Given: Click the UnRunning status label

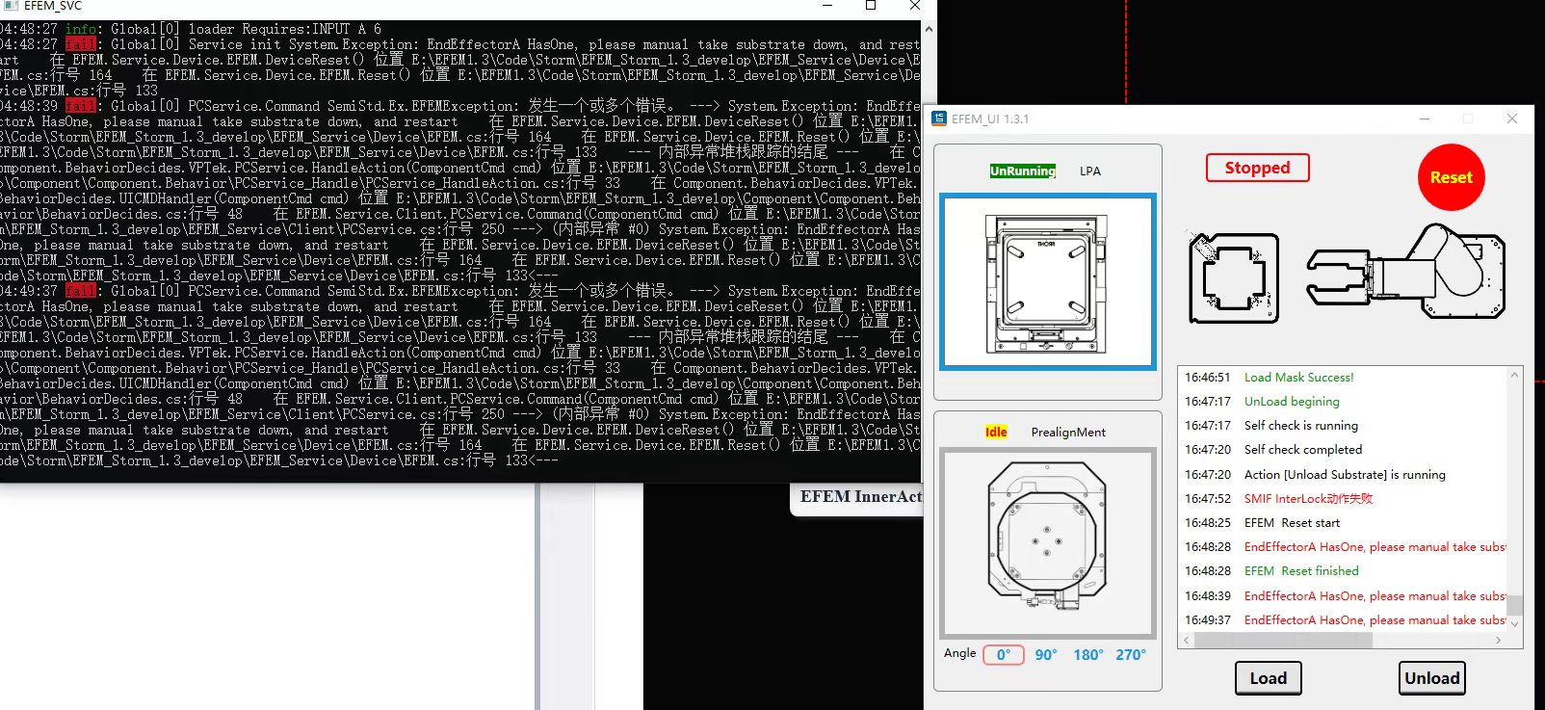Looking at the screenshot, I should coord(1022,171).
